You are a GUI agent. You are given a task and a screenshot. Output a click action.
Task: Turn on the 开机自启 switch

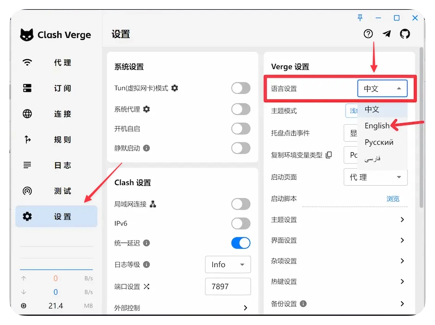241,129
